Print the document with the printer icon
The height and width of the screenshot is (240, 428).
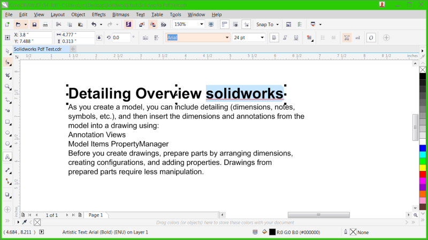pos(45,25)
